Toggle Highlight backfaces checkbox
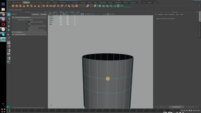 coord(27,28)
